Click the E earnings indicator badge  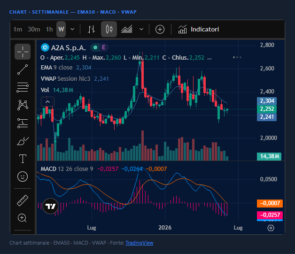point(104,47)
